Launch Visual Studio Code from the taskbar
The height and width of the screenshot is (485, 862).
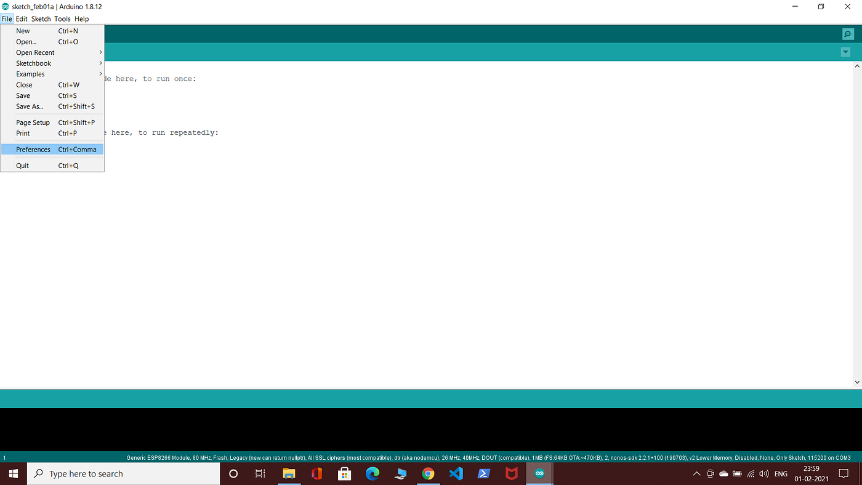click(x=456, y=474)
